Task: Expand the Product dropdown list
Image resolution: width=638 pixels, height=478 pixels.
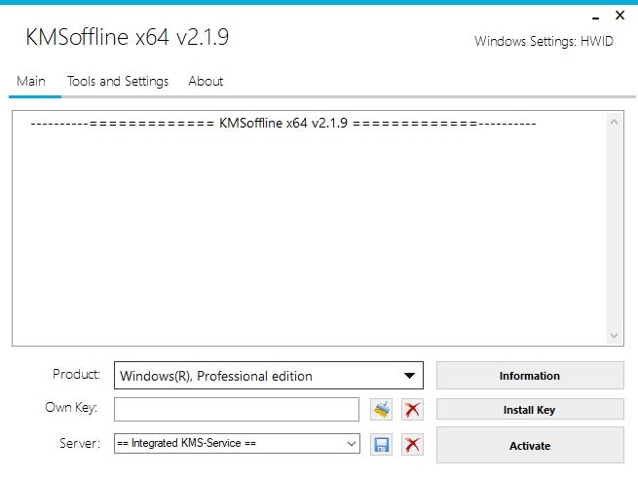Action: (409, 376)
